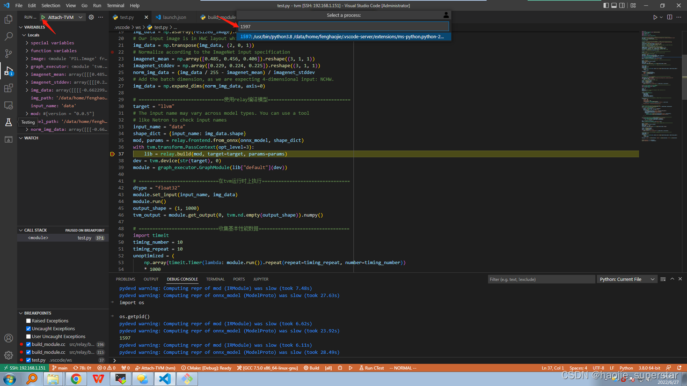Click Attach-TVM (tvm) in status bar
687x386 pixels.
(155, 368)
